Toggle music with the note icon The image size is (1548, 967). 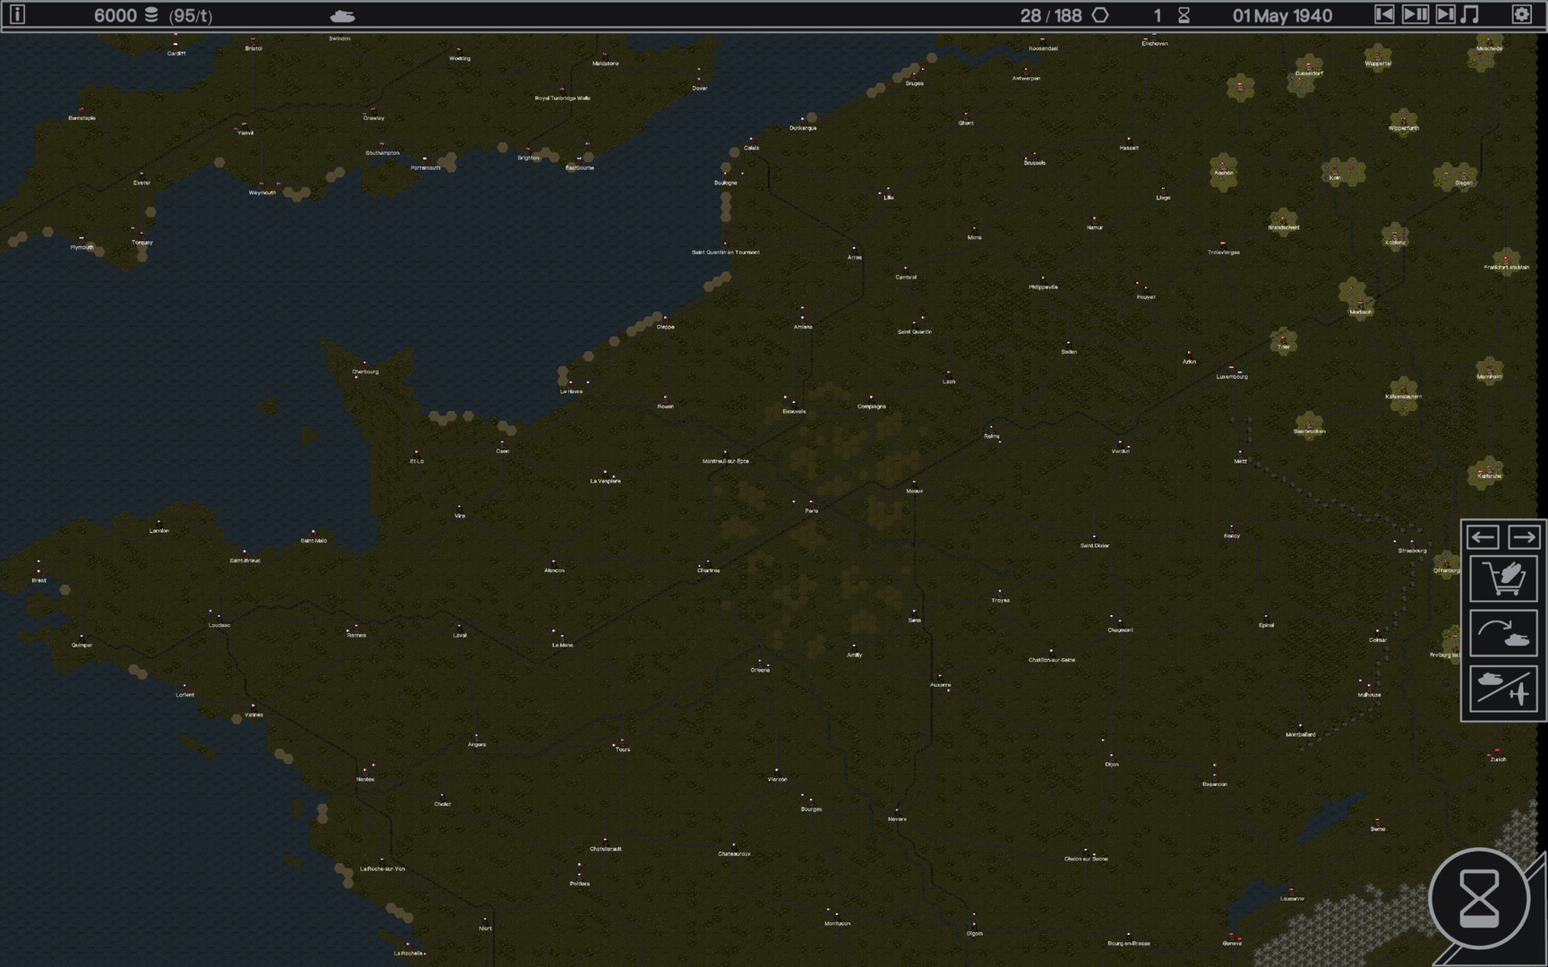[1470, 14]
